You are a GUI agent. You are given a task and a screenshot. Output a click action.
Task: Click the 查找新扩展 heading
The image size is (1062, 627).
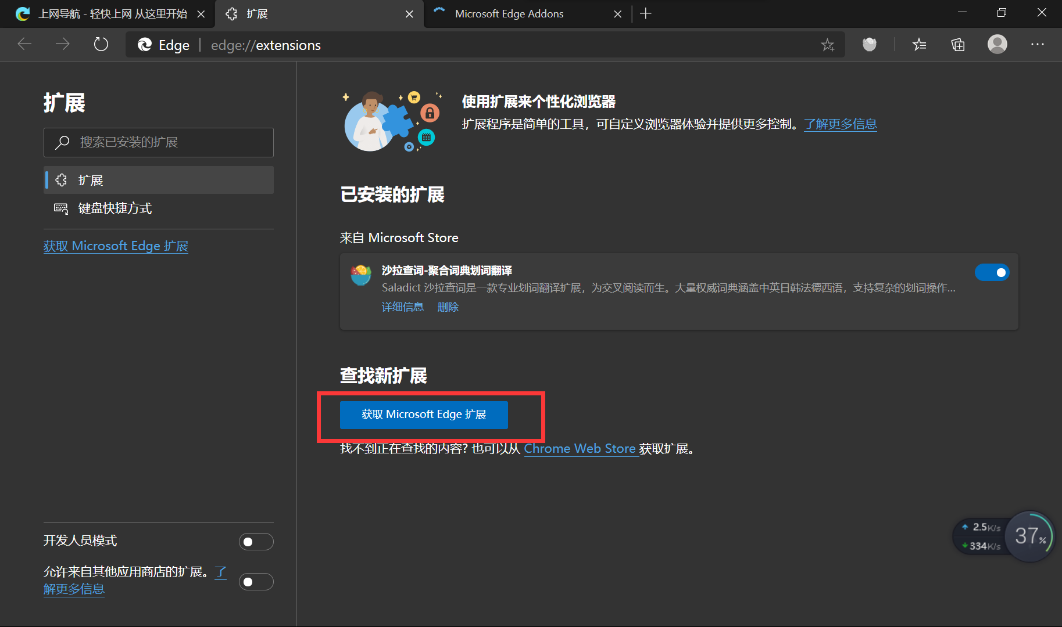point(384,376)
